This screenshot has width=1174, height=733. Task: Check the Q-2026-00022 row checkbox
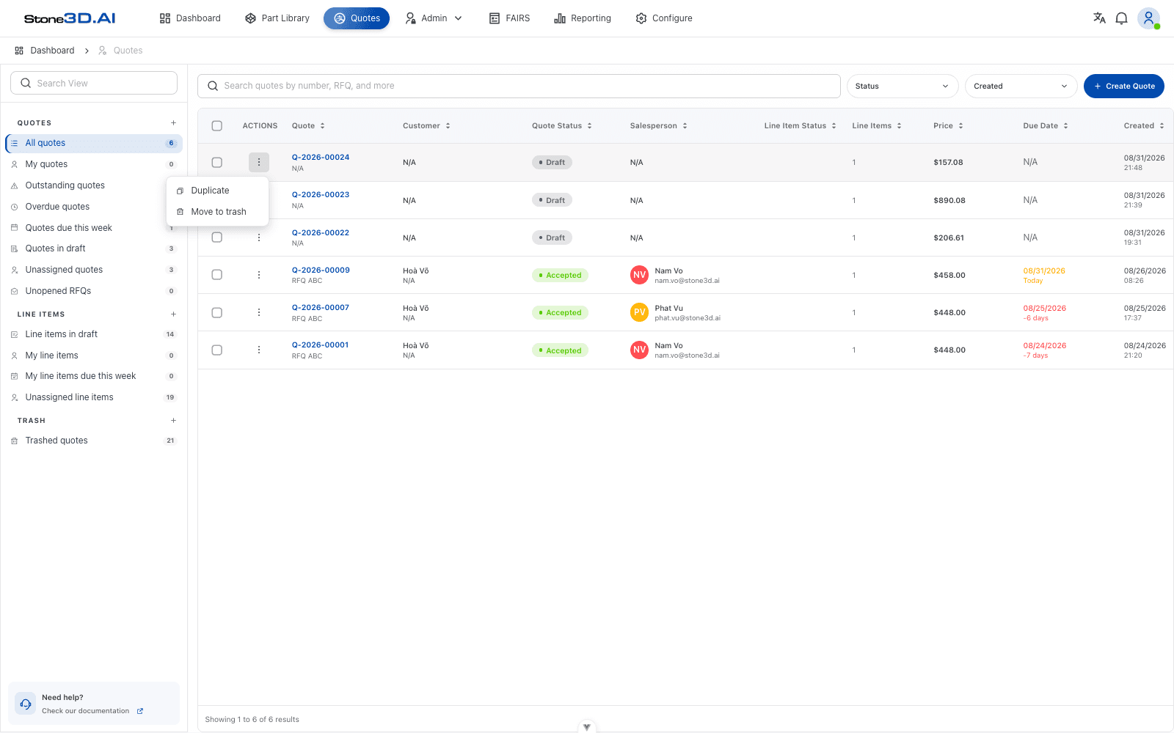(217, 237)
